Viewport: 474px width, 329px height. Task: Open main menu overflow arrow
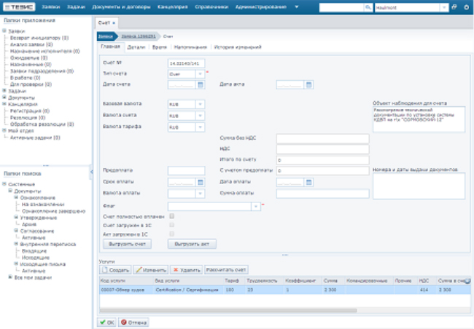pyautogui.click(x=297, y=7)
